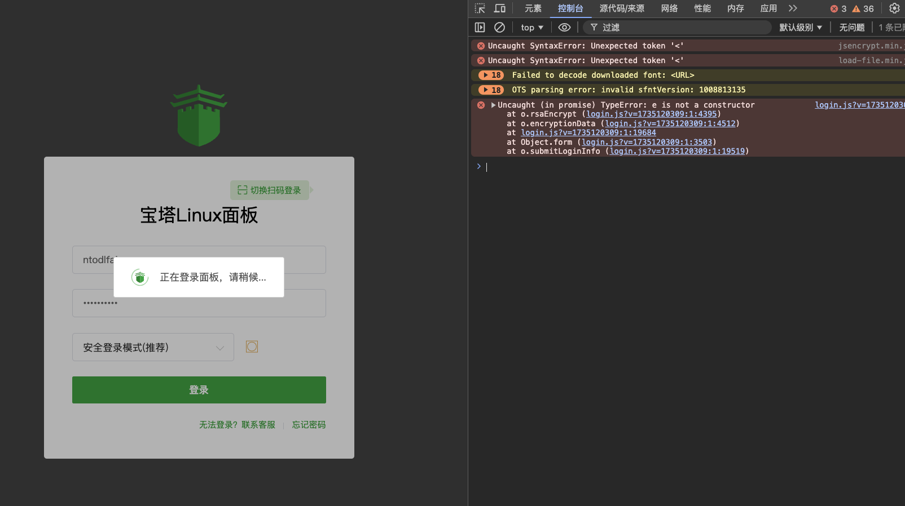Expand 18 grouped font decode warnings
Image resolution: width=905 pixels, height=506 pixels.
(x=491, y=75)
